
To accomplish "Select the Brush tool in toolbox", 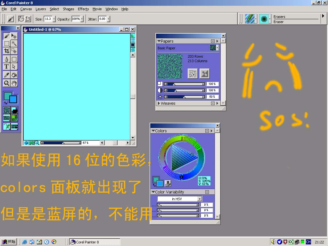I will click(x=6, y=36).
